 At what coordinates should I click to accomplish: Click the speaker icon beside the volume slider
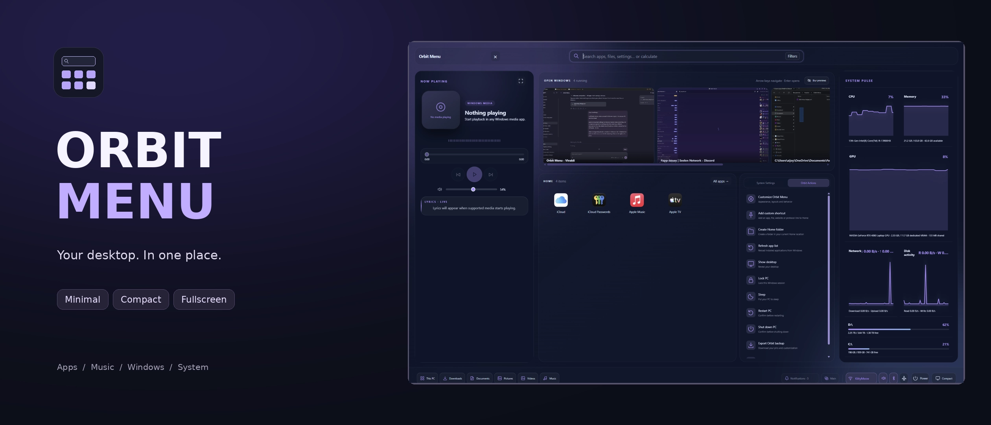(x=440, y=189)
